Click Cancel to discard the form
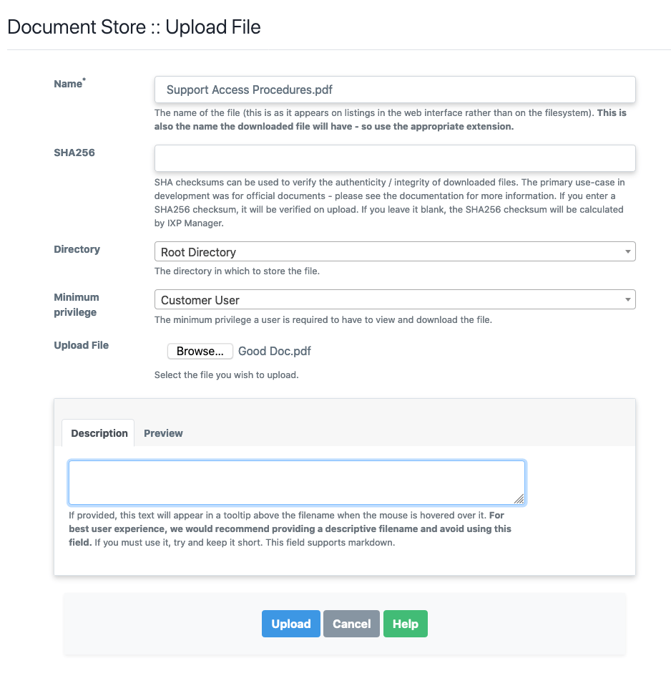Screen dimensions: 671x676 coord(351,624)
